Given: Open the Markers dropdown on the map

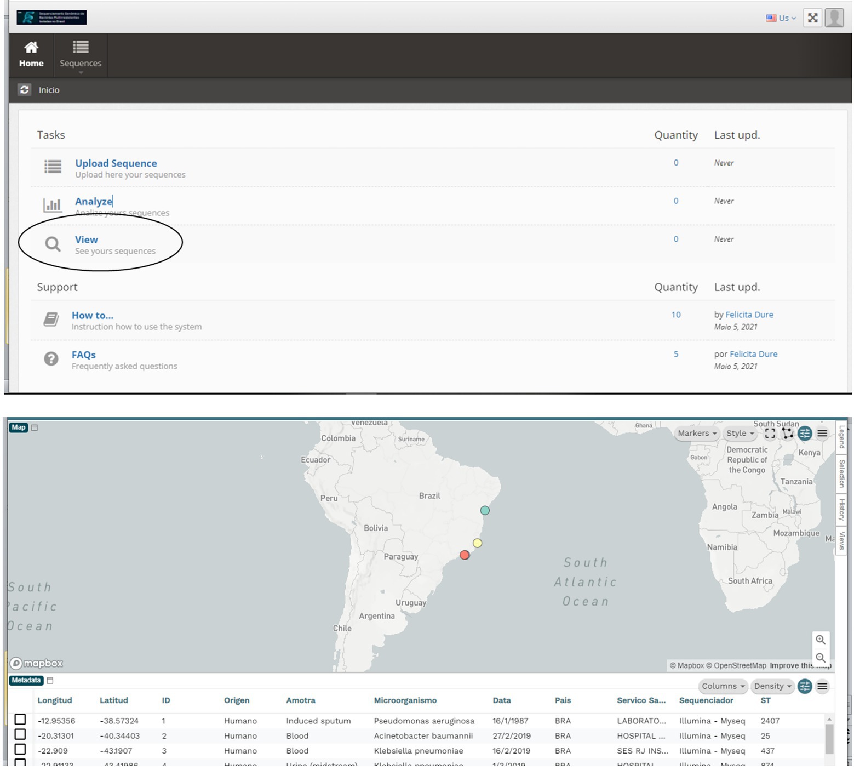Looking at the screenshot, I should point(697,433).
